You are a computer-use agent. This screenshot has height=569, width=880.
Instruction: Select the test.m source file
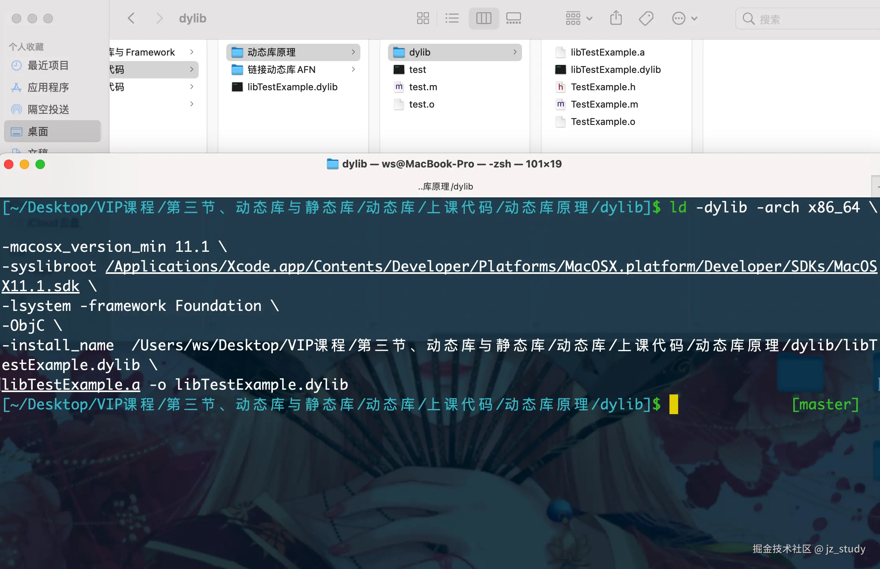(423, 87)
